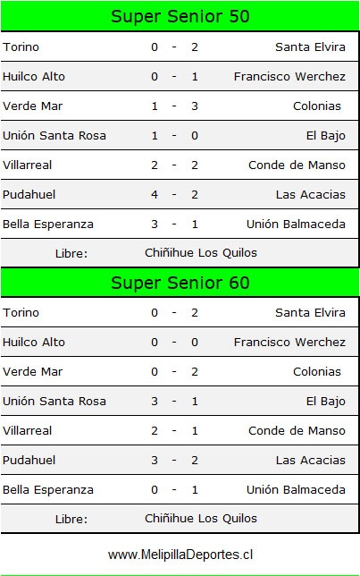Select Unión Balmaceda in Super Senior 50
The height and width of the screenshot is (576, 360).
296,224
